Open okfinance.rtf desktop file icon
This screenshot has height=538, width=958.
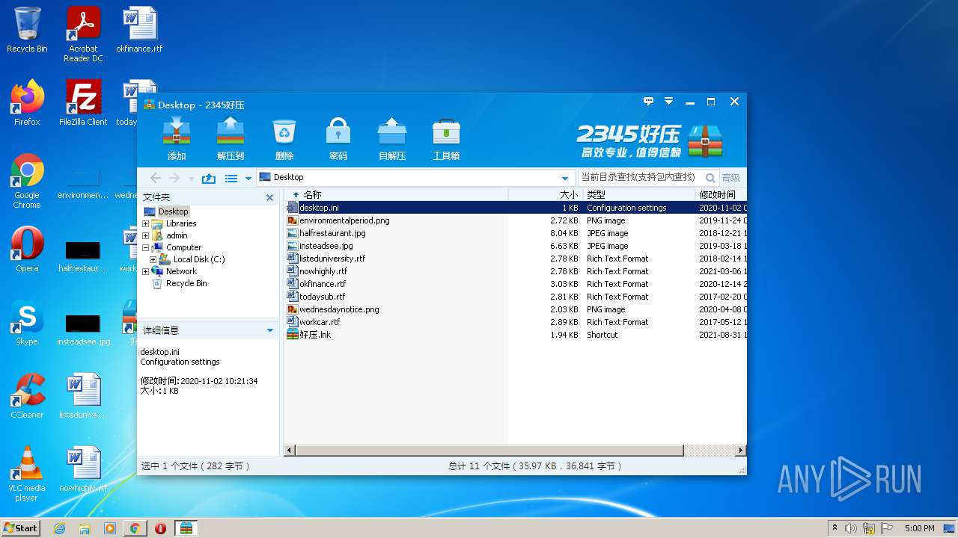(139, 30)
